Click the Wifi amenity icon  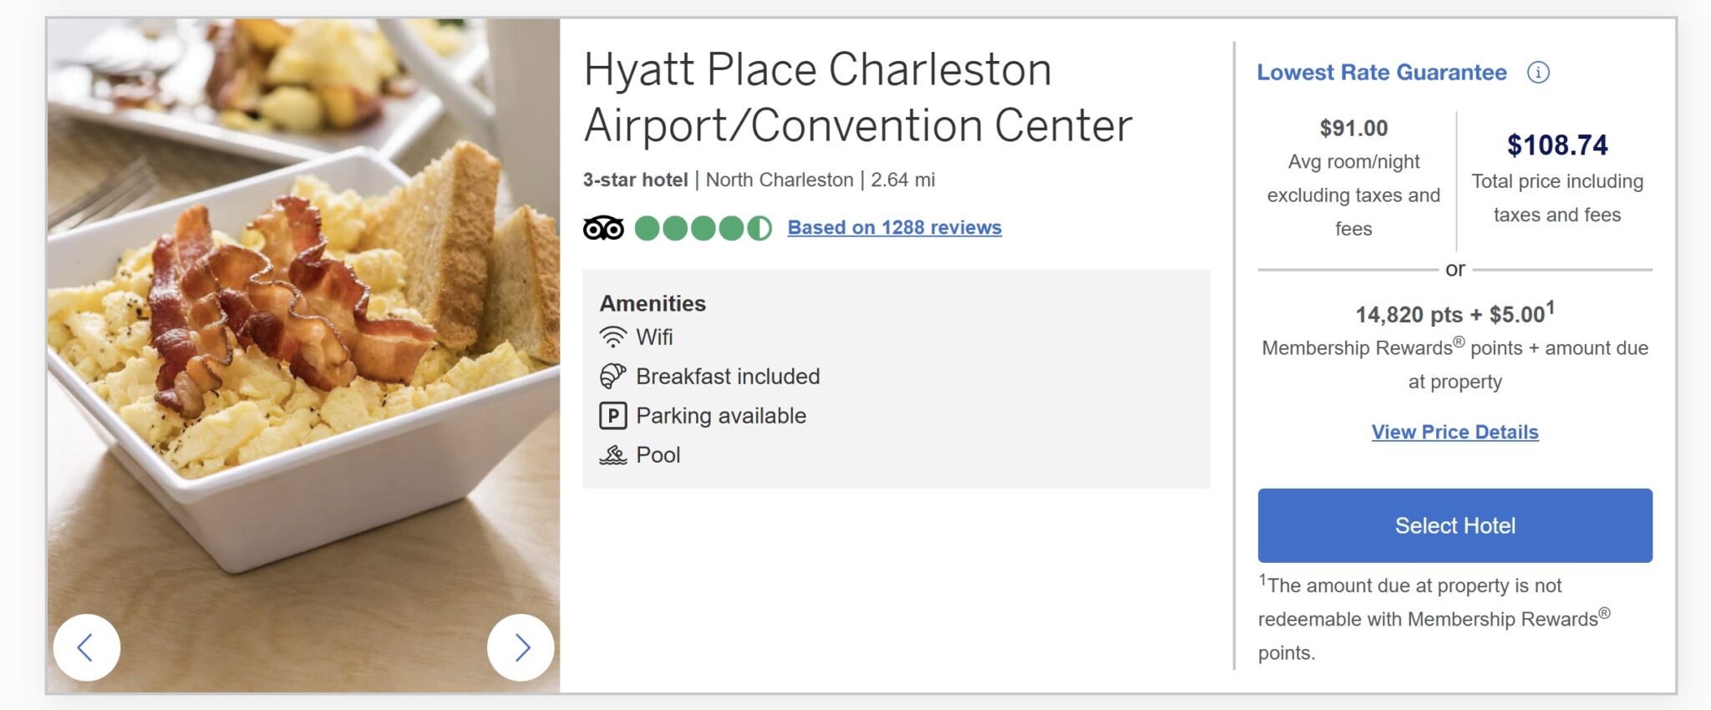[x=612, y=337]
